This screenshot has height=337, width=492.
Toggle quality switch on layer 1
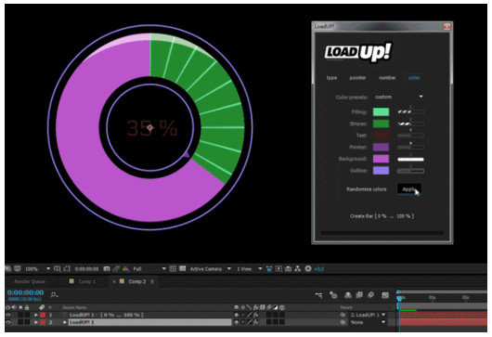(x=250, y=315)
